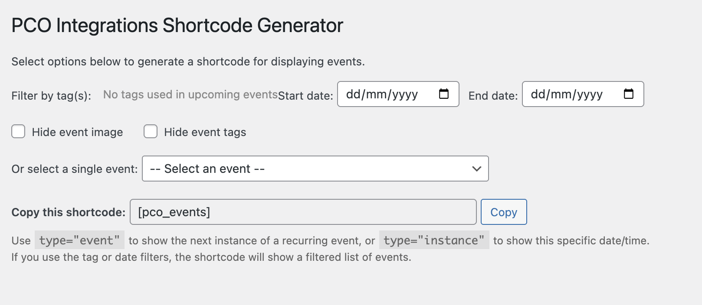
Task: Click the 'If you use the tag or date filters' note
Action: pos(211,257)
